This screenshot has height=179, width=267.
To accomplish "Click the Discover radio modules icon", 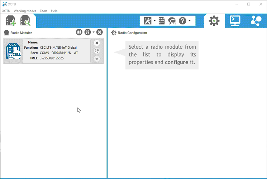I will coord(25,21).
